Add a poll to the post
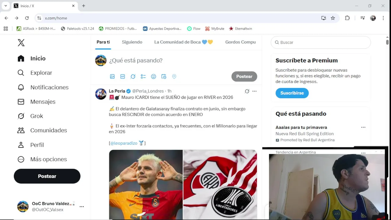Image resolution: width=391 pixels, height=220 pixels. [143, 76]
